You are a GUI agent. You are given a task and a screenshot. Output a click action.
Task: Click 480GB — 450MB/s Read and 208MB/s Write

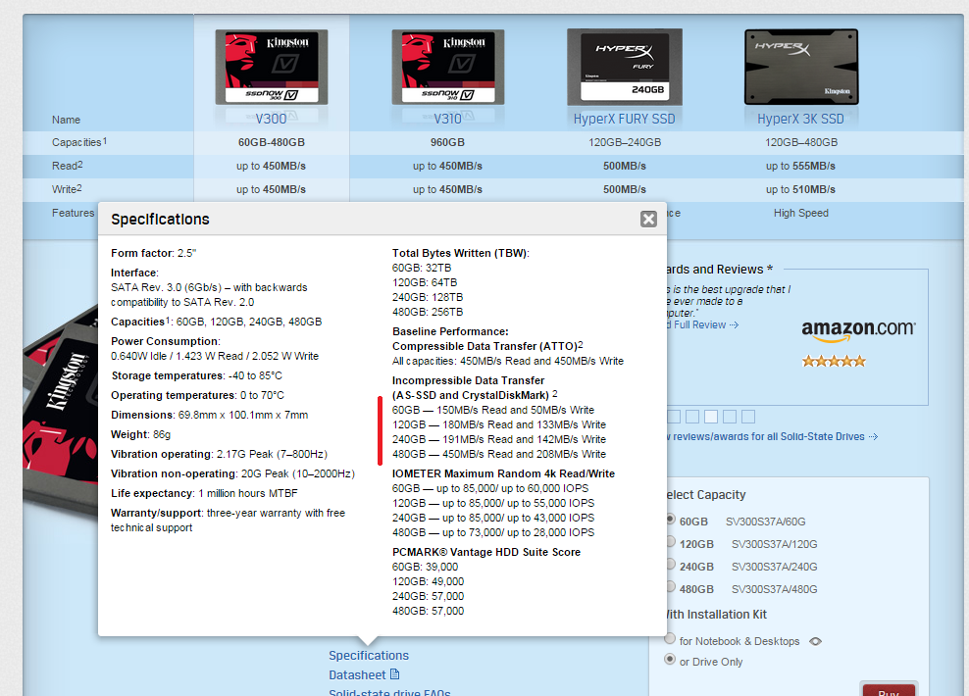(499, 454)
